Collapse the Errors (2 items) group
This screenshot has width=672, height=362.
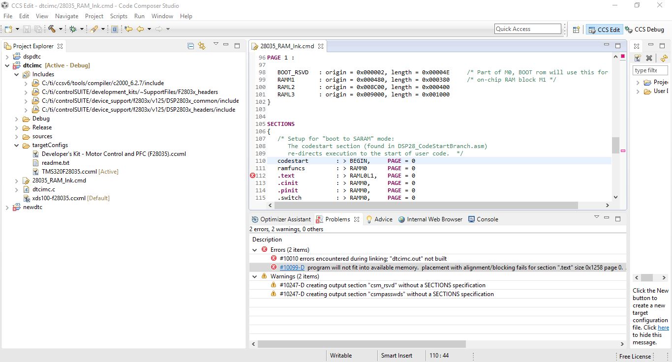pyautogui.click(x=255, y=250)
